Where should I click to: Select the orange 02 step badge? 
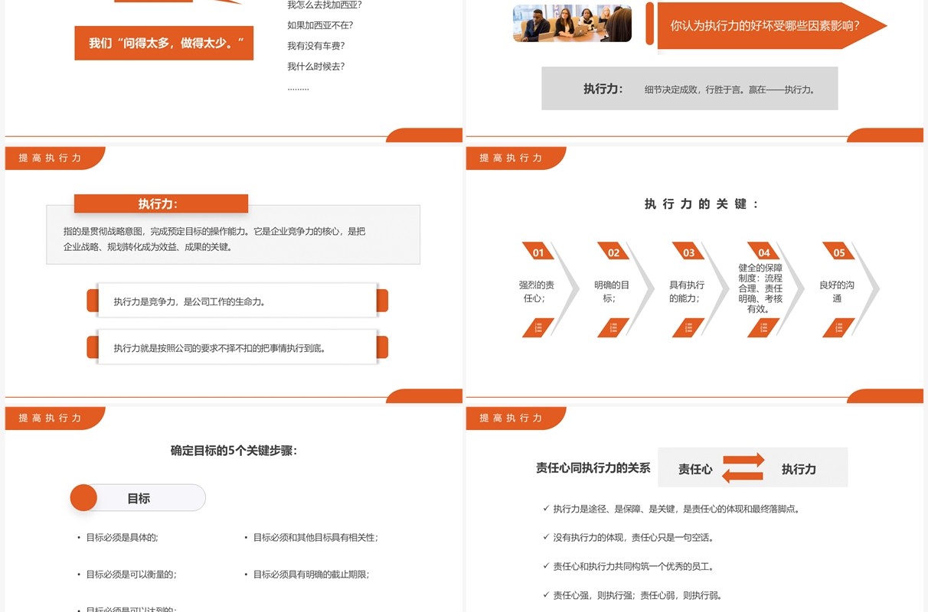(x=613, y=252)
